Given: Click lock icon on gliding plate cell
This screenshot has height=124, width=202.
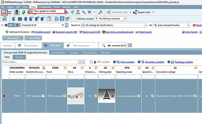Looking at the screenshot, I should point(113,96).
